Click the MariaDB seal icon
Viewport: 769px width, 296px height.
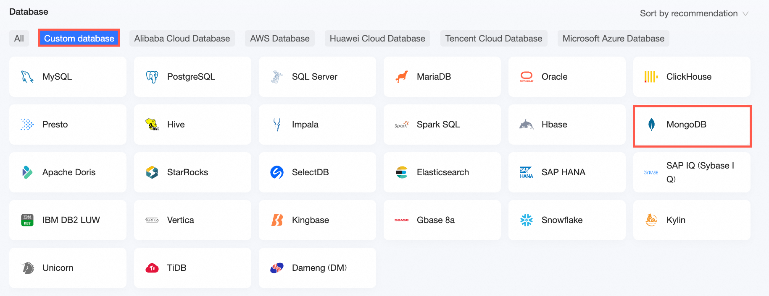402,77
